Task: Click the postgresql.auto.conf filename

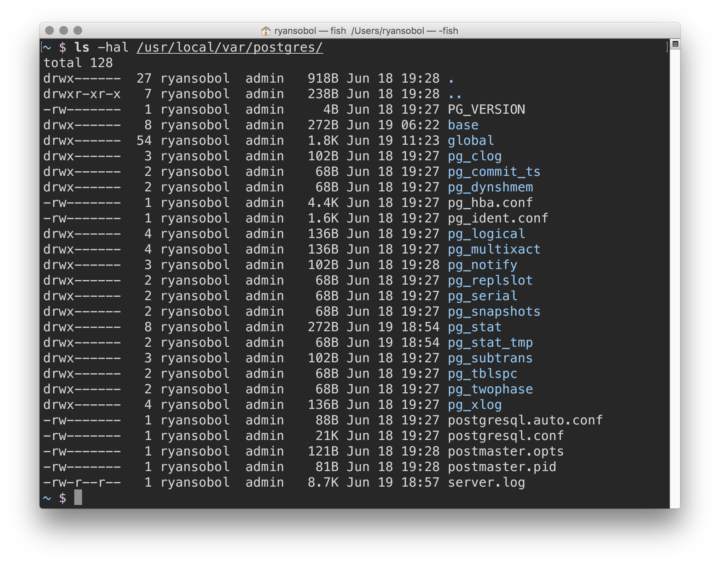Action: pos(525,420)
